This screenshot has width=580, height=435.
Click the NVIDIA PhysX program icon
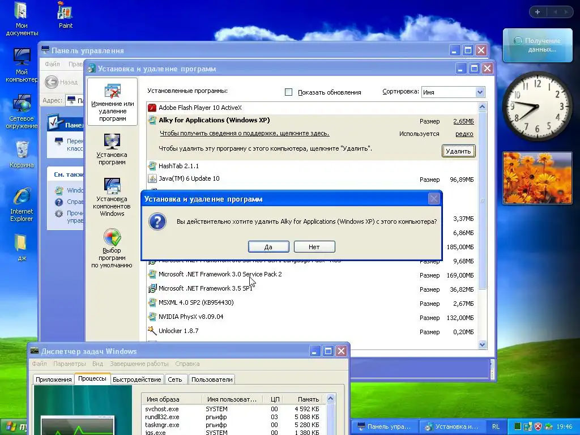tap(152, 317)
